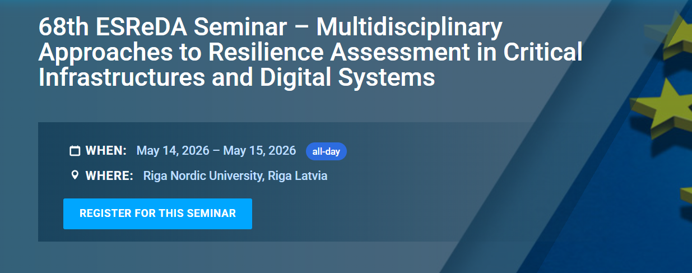The image size is (692, 273).
Task: Click the location pin icon beside WHERE
Action: pyautogui.click(x=75, y=175)
